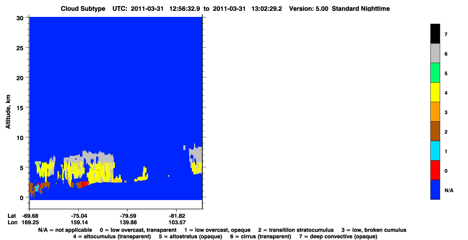This screenshot has width=468, height=240.
Task: Click the altitude axis tick label 30
Action: 21,18
